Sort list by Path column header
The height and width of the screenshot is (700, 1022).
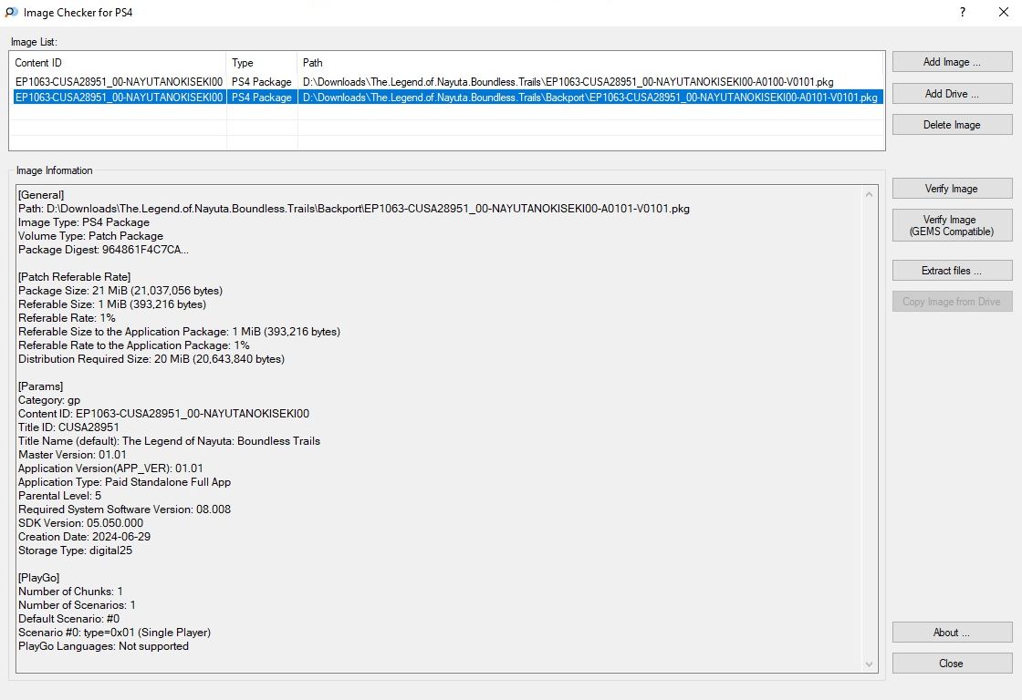tap(589, 63)
